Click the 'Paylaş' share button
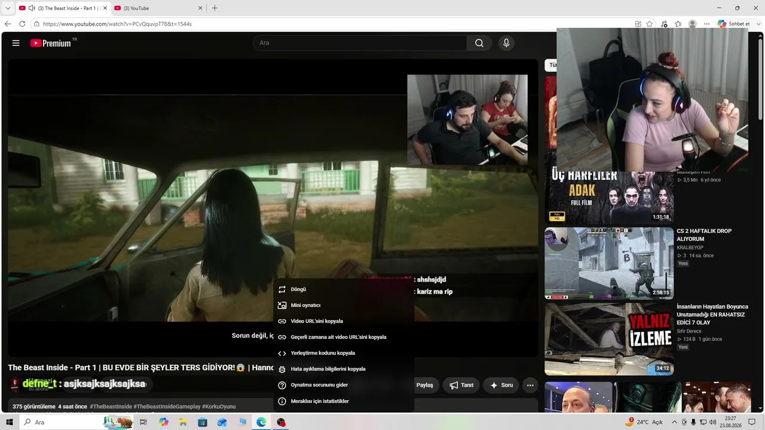 tap(424, 385)
